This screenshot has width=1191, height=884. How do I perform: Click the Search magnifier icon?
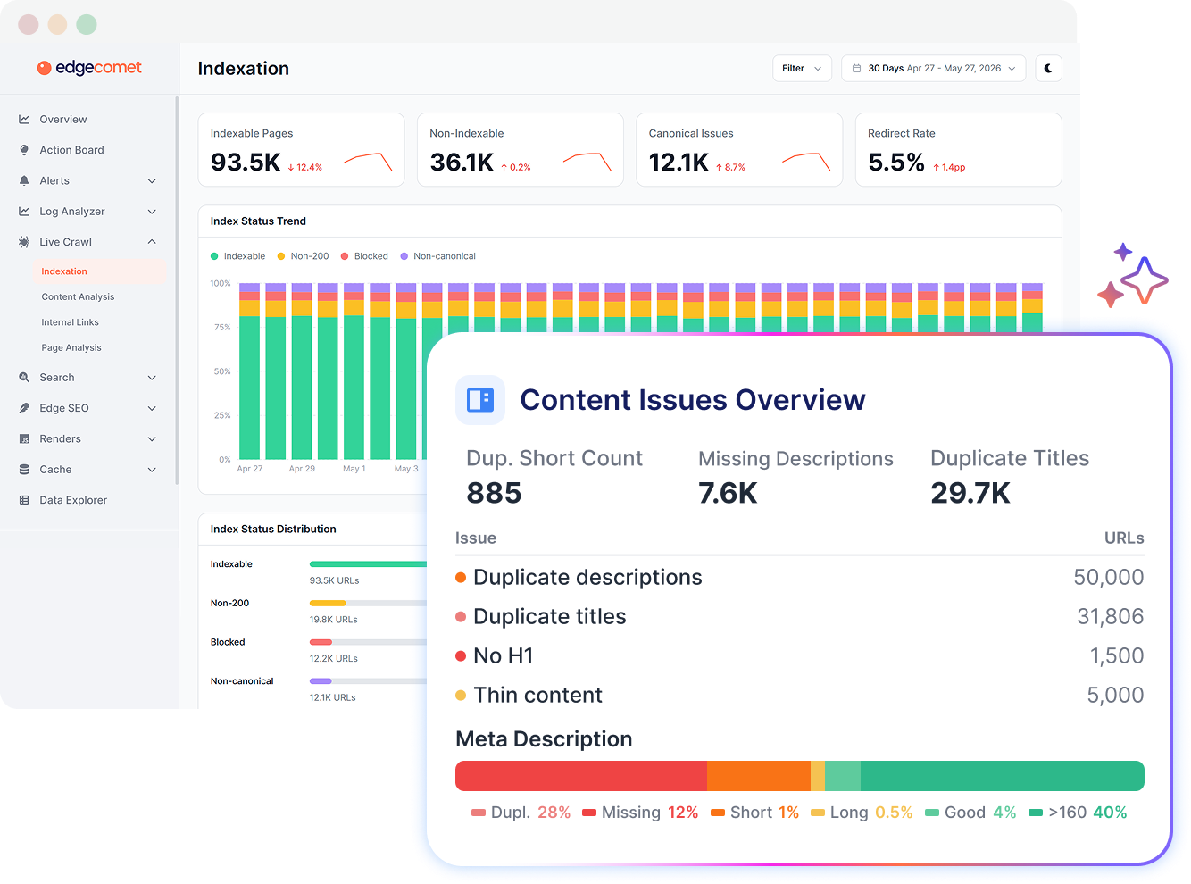[24, 378]
